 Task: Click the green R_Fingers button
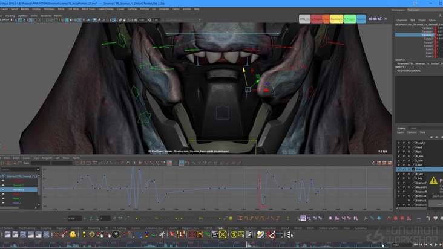point(350,19)
